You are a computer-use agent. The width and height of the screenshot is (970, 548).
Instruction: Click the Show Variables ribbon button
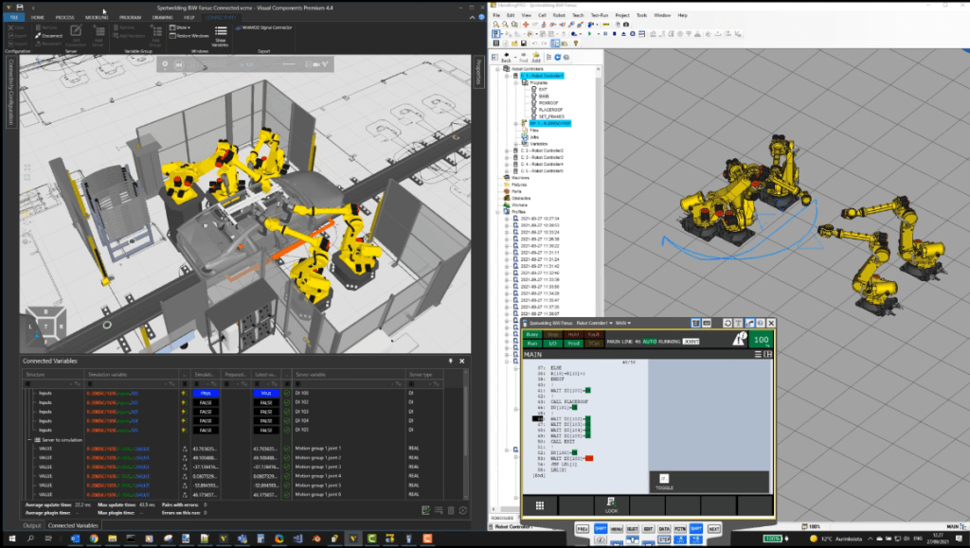tap(220, 37)
